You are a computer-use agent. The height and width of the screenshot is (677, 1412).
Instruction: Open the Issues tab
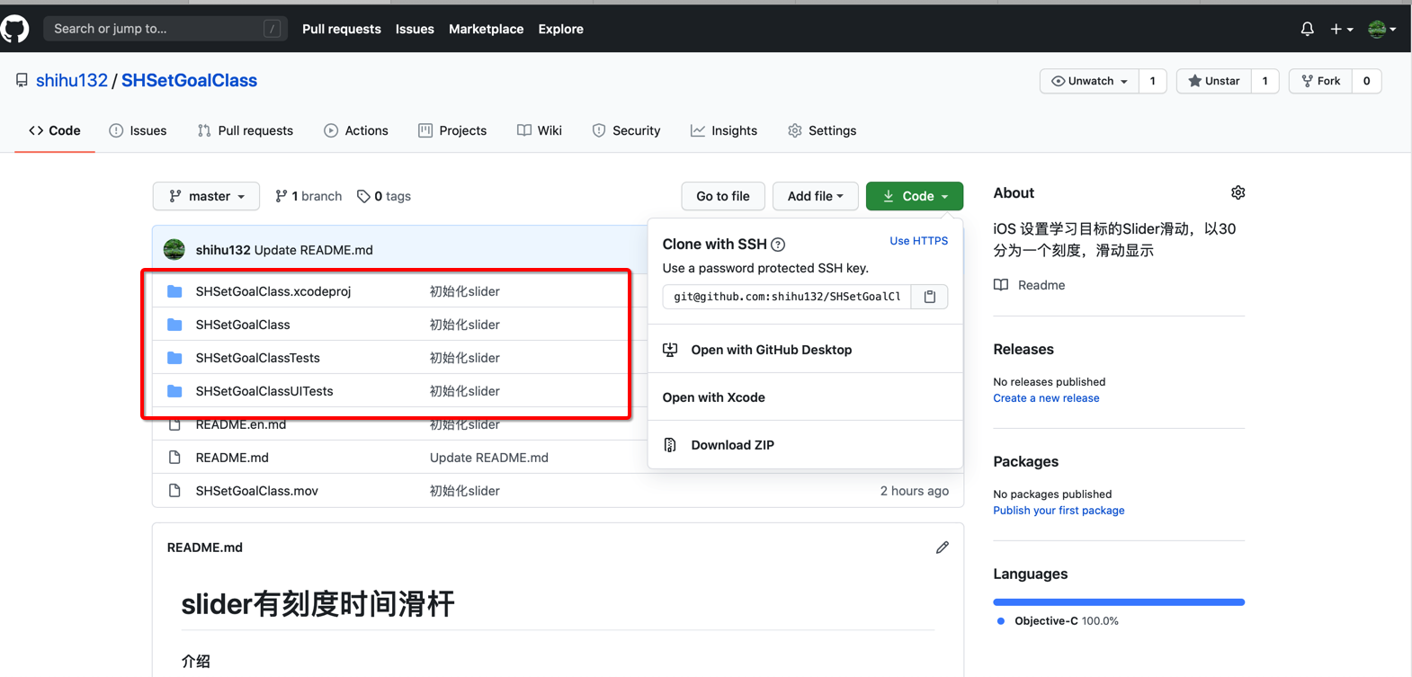tap(138, 130)
